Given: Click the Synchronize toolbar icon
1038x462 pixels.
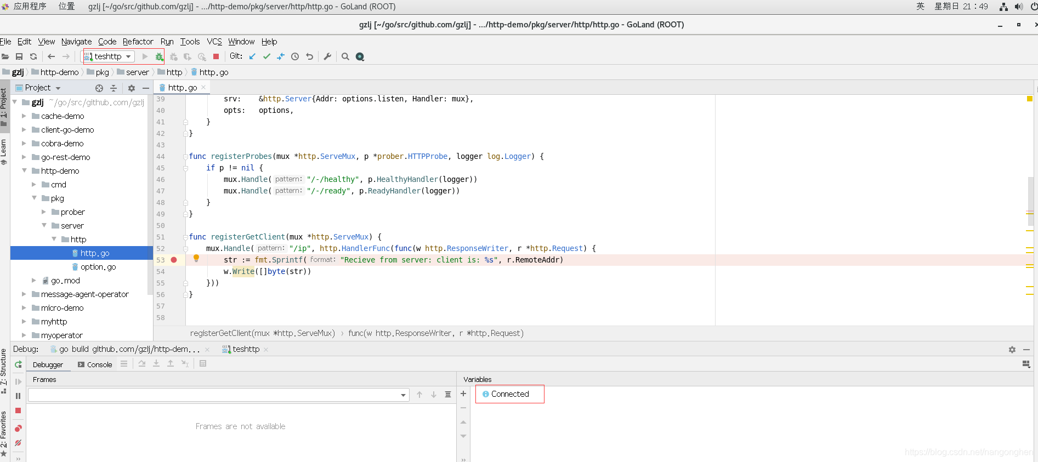Looking at the screenshot, I should click(33, 56).
